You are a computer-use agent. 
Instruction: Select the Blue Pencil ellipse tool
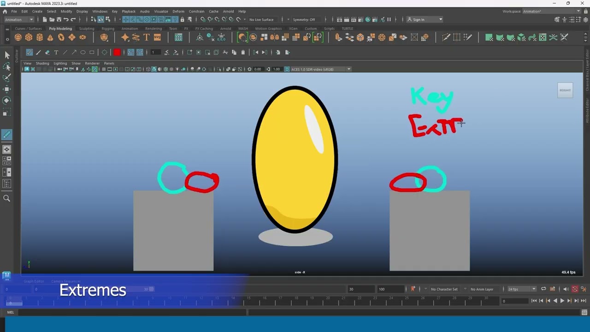pos(83,52)
